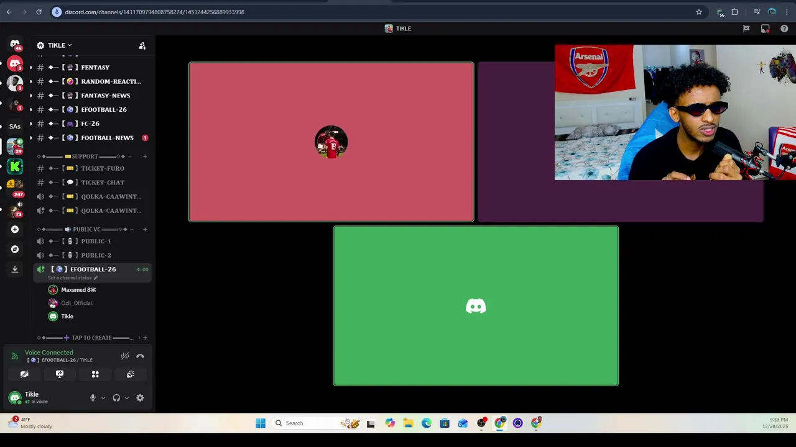Open browser extensions puzzle icon

[x=735, y=12]
